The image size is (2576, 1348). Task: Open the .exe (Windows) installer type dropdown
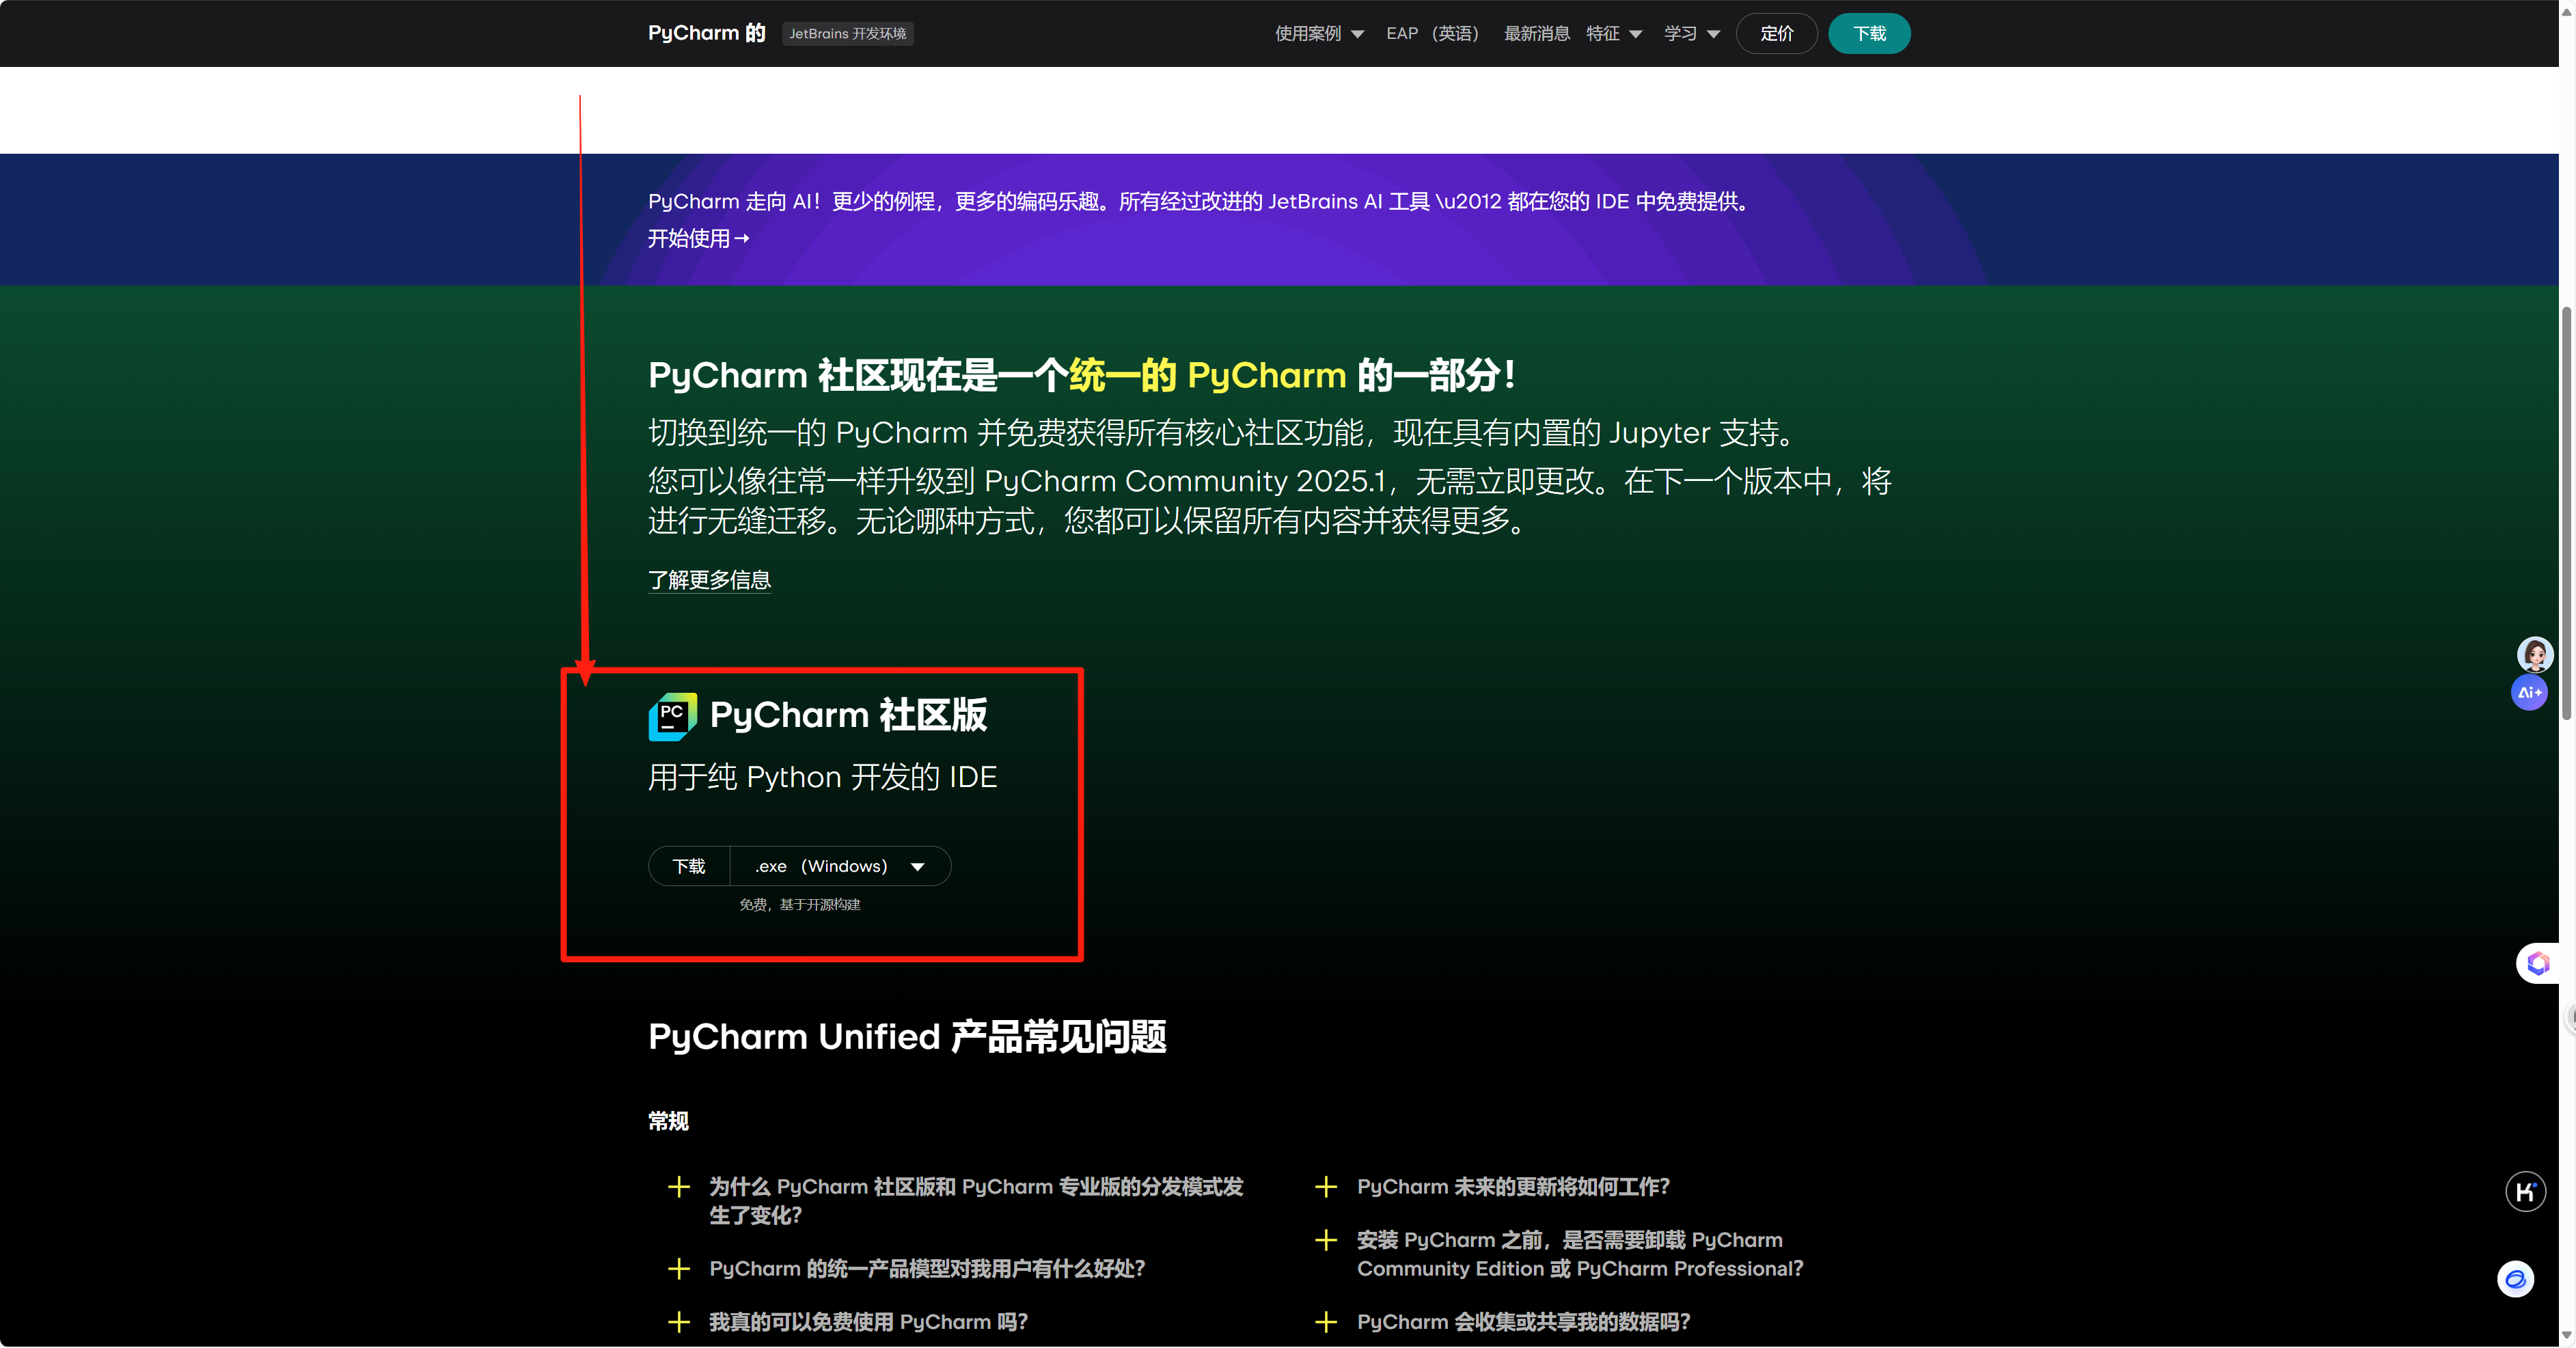click(x=840, y=866)
